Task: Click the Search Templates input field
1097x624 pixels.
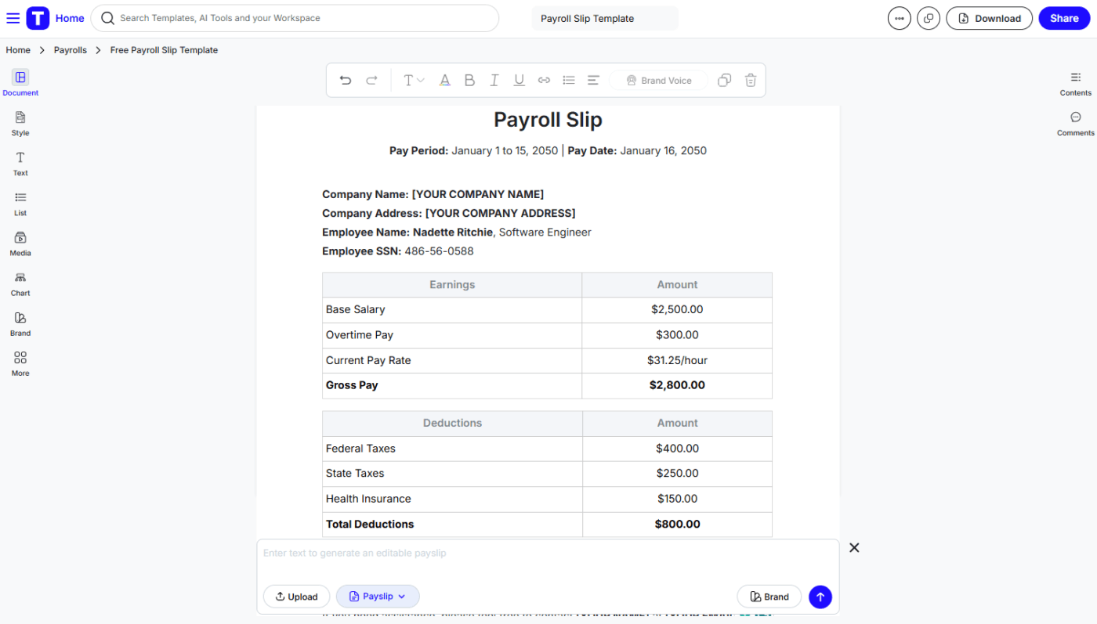Action: 295,17
